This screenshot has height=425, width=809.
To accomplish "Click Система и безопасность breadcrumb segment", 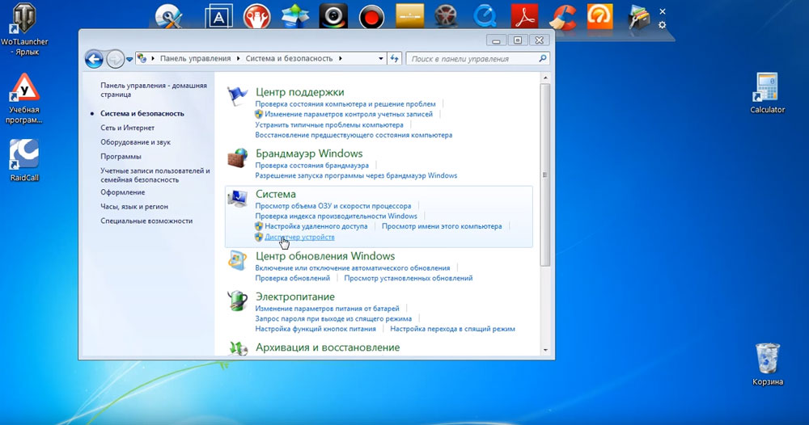I will coord(289,59).
